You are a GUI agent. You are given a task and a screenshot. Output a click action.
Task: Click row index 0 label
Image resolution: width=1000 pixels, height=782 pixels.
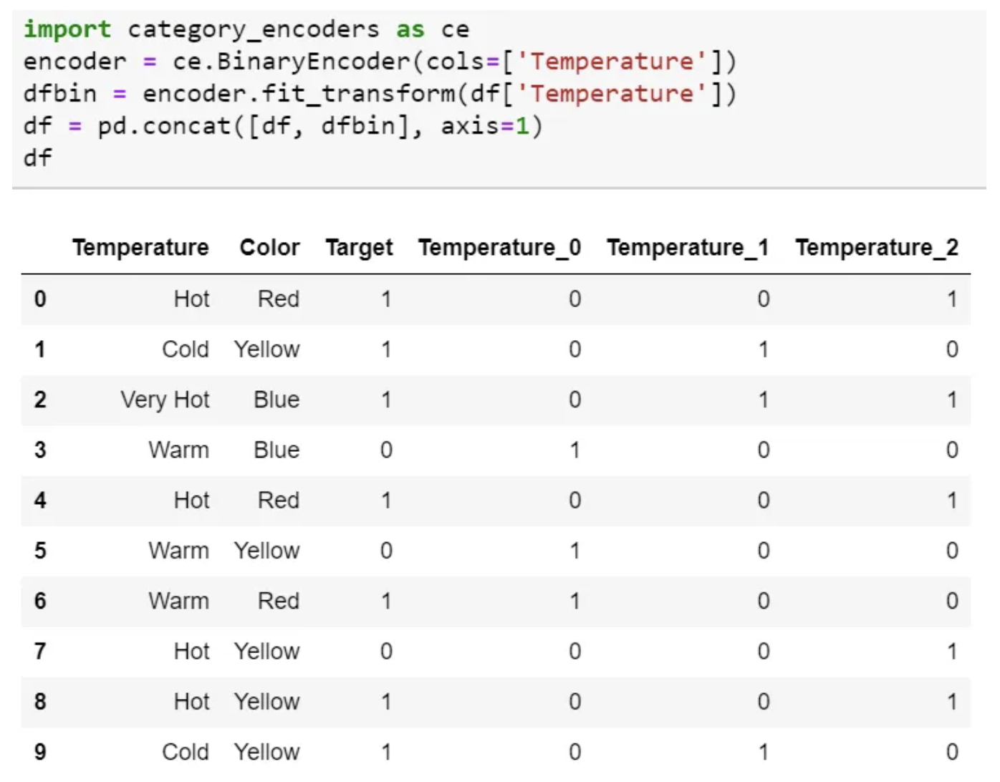(x=40, y=299)
